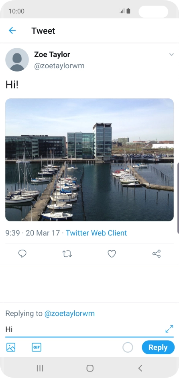
Task: Send the reply with Reply button
Action: [x=158, y=347]
